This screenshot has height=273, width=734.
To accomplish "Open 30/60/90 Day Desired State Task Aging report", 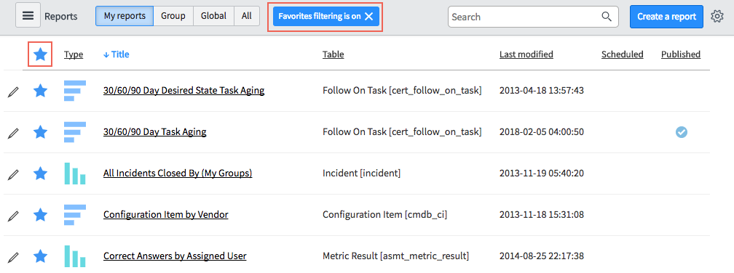I will click(x=184, y=91).
